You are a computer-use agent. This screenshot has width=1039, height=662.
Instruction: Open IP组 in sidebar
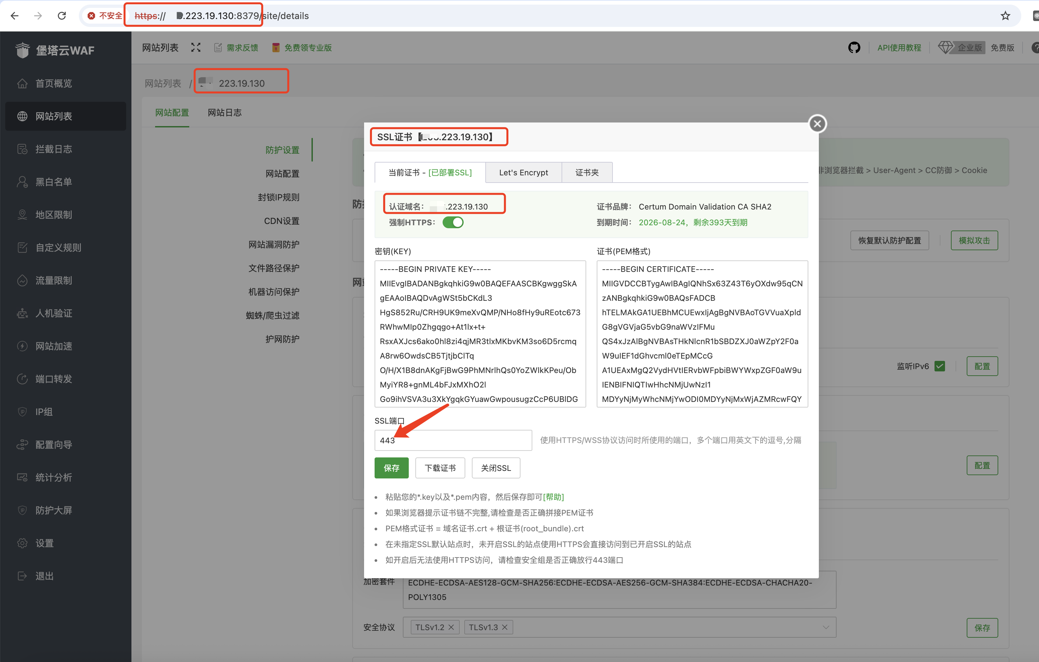[66, 412]
